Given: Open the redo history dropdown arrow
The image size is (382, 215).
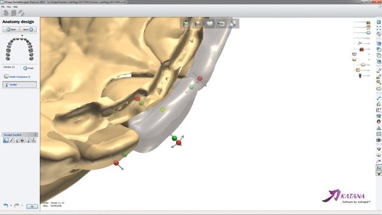Looking at the screenshot, I should tap(21, 205).
